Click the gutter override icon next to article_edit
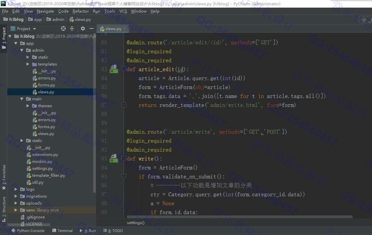 pos(114,69)
